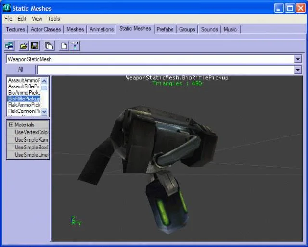
Task: Click the add to level toolbar icon
Action: point(75,46)
